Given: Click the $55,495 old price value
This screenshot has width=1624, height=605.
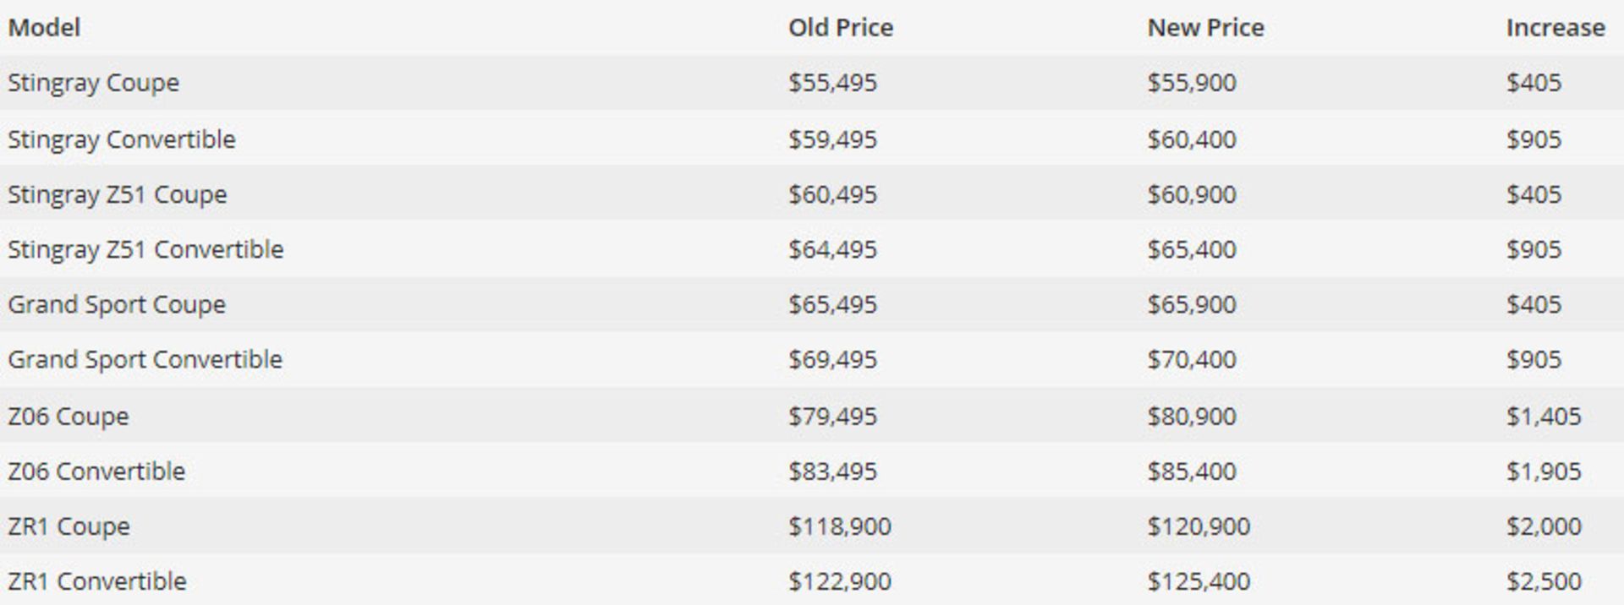Looking at the screenshot, I should pyautogui.click(x=832, y=83).
